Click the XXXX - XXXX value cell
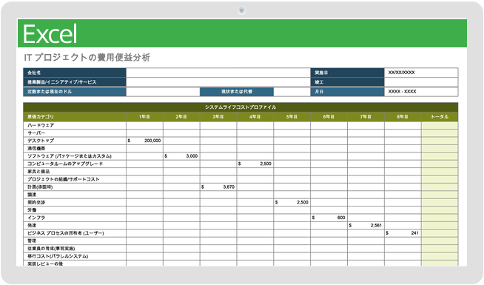 click(421, 92)
